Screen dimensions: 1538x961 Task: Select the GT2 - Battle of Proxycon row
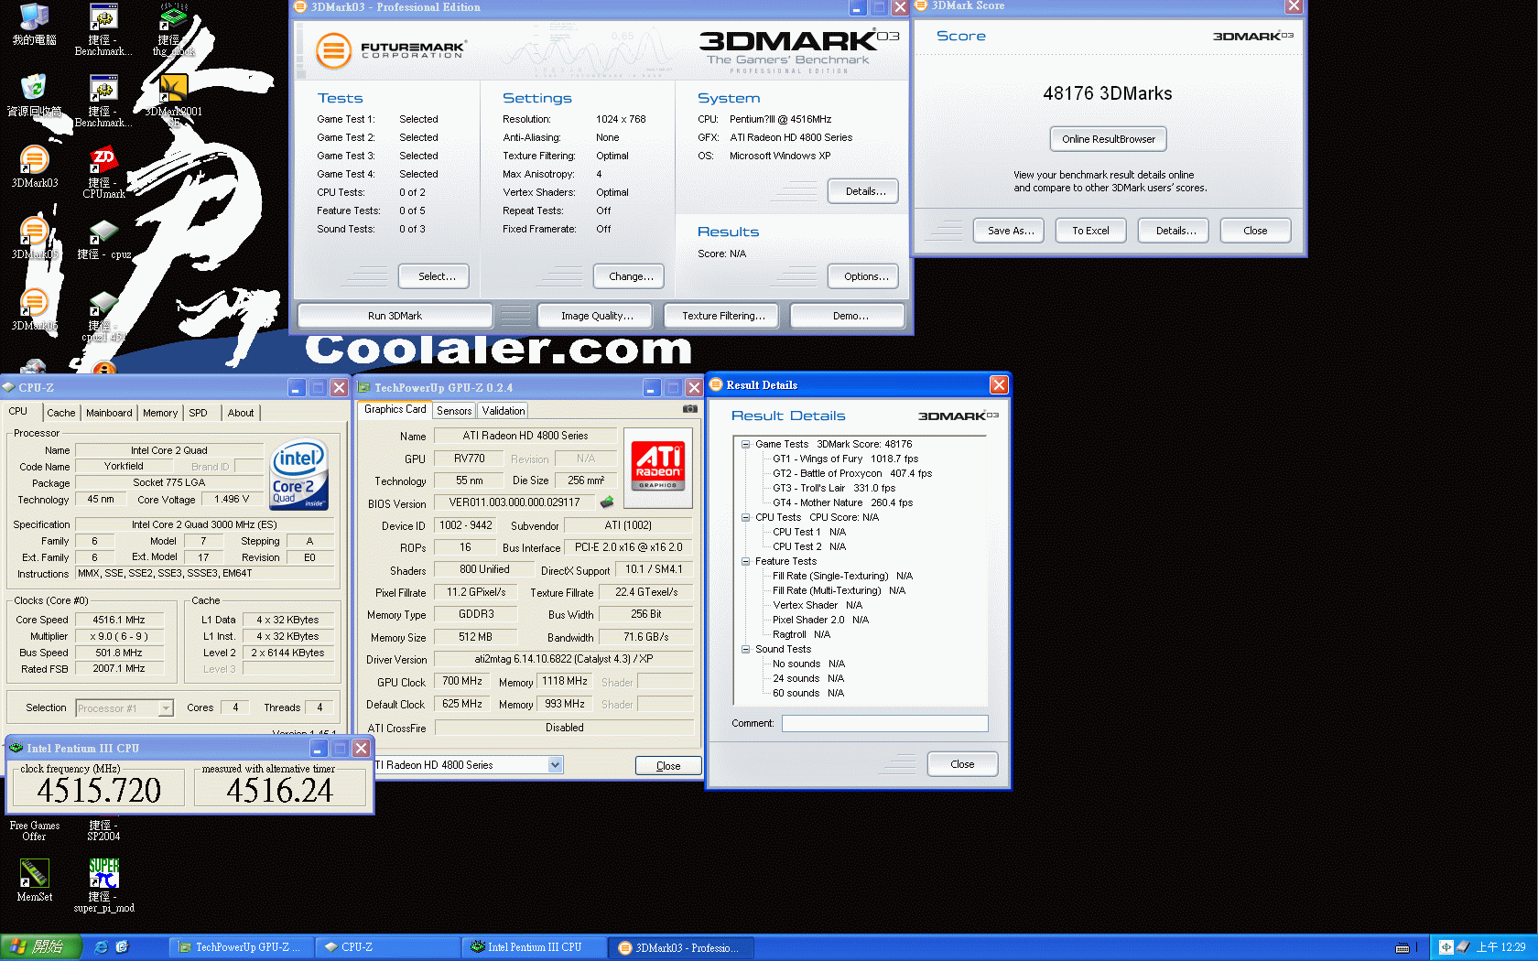point(852,473)
